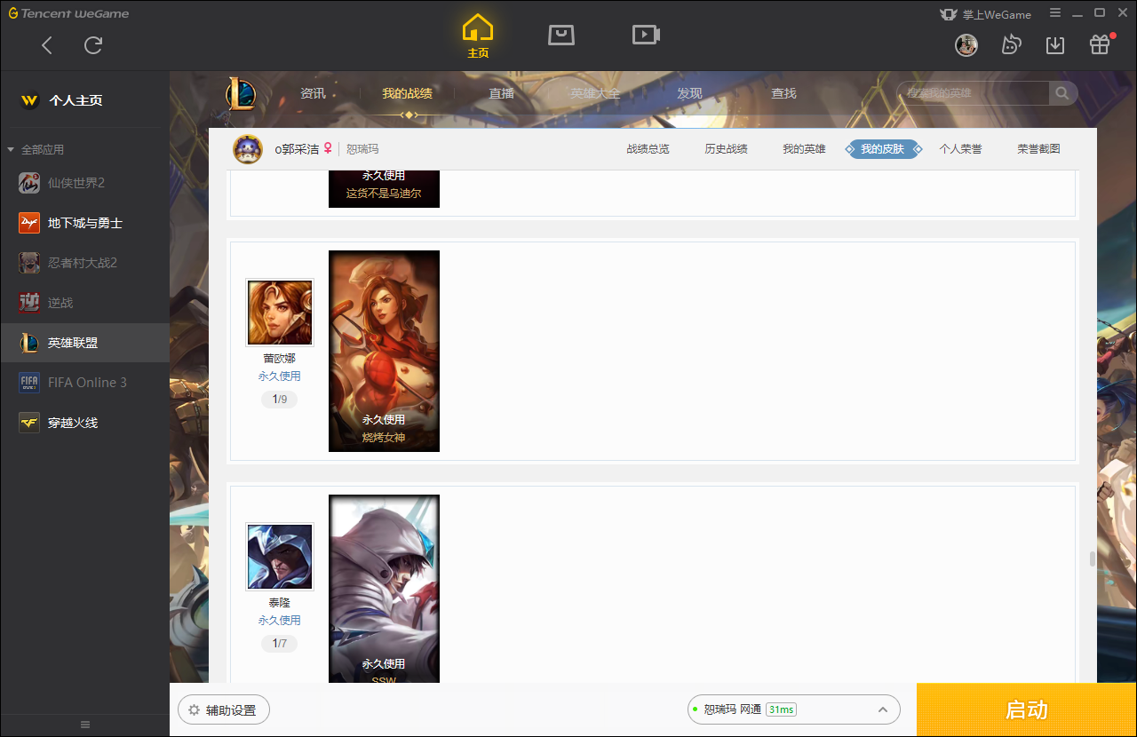Switch to 荣誉截图 sub-tab
Image resolution: width=1137 pixels, height=737 pixels.
(1038, 149)
